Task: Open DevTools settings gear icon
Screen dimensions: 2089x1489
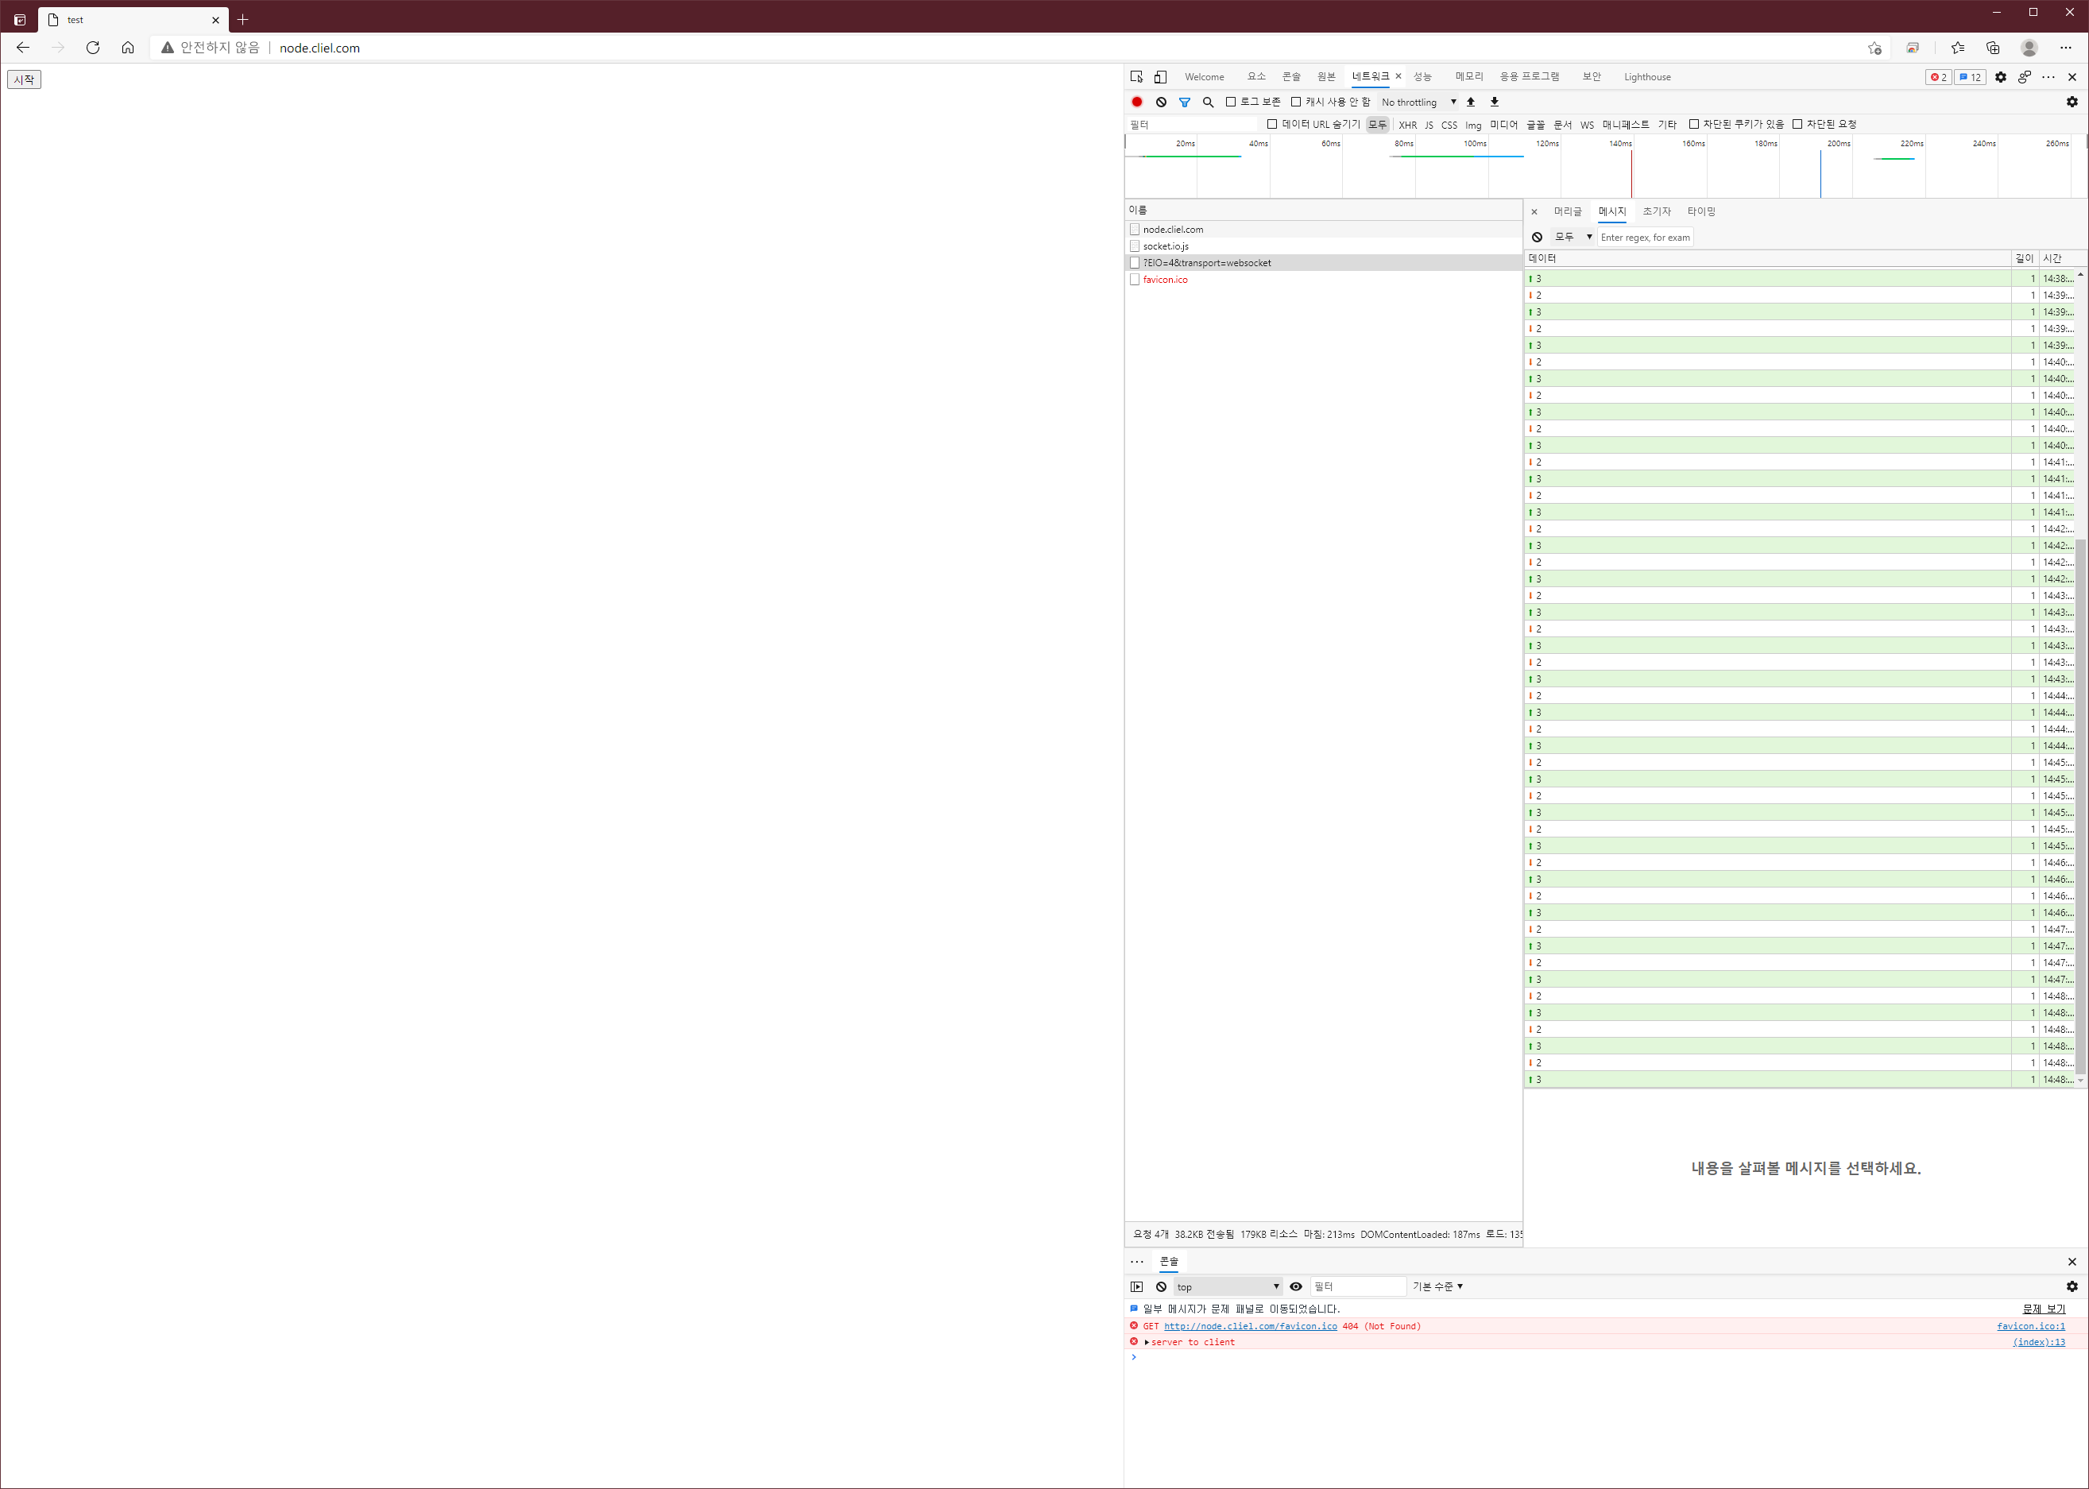Action: click(2000, 77)
